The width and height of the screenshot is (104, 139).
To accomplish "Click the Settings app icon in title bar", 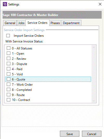I will pos(5,4).
